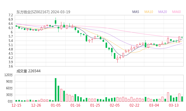Click the MA20 legend label
Viewport: 186px width, 111px height.
coord(163,12)
